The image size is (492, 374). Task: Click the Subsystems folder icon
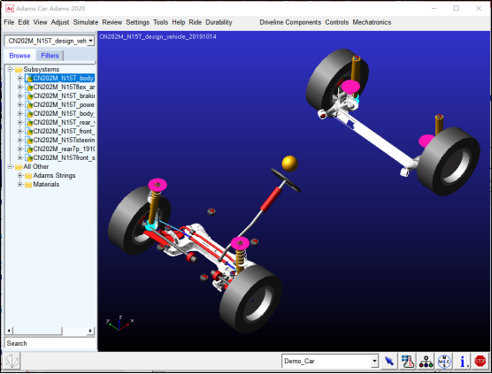point(19,69)
